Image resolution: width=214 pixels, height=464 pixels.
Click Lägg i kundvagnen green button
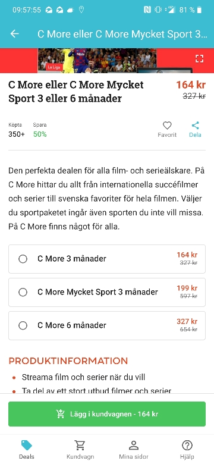(107, 414)
